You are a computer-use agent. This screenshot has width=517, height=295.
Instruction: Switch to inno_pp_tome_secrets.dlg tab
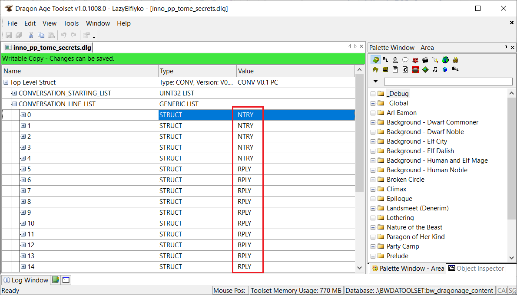48,47
